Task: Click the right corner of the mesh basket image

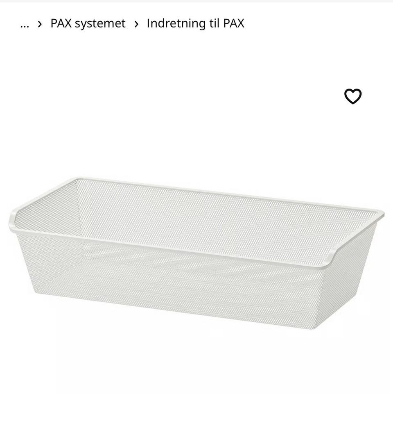Action: 377,216
